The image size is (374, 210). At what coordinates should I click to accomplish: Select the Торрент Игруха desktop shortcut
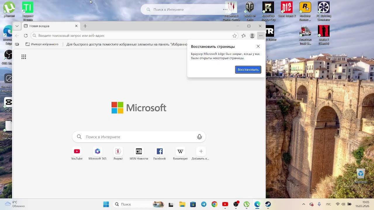[x=28, y=12]
